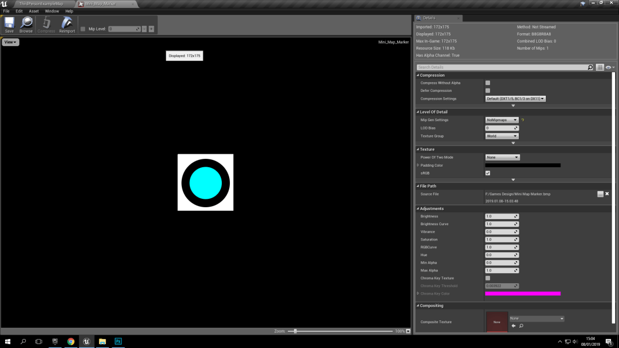Open the Compression Settings dropdown
The width and height of the screenshot is (619, 348).
click(x=516, y=99)
